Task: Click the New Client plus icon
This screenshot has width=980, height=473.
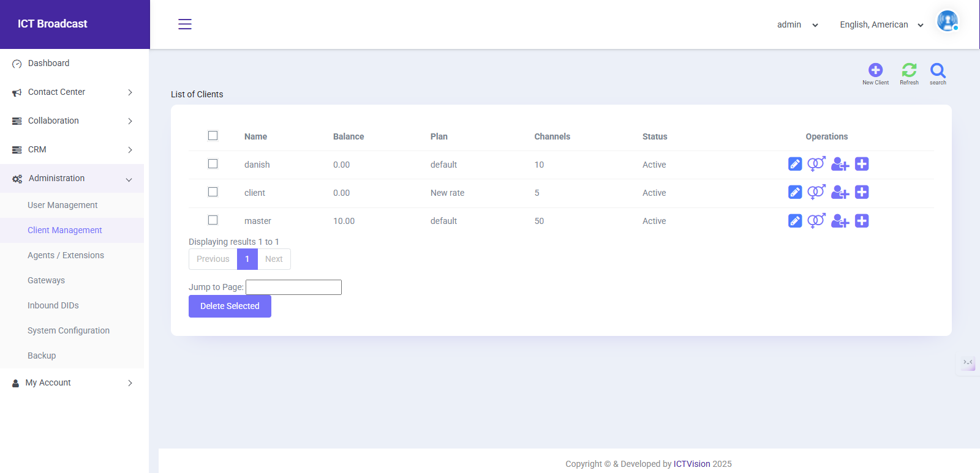Action: pos(875,70)
